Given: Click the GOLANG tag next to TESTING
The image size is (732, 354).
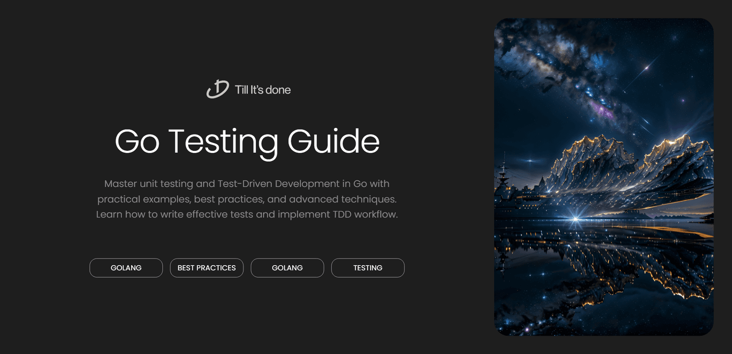Looking at the screenshot, I should click(x=287, y=268).
